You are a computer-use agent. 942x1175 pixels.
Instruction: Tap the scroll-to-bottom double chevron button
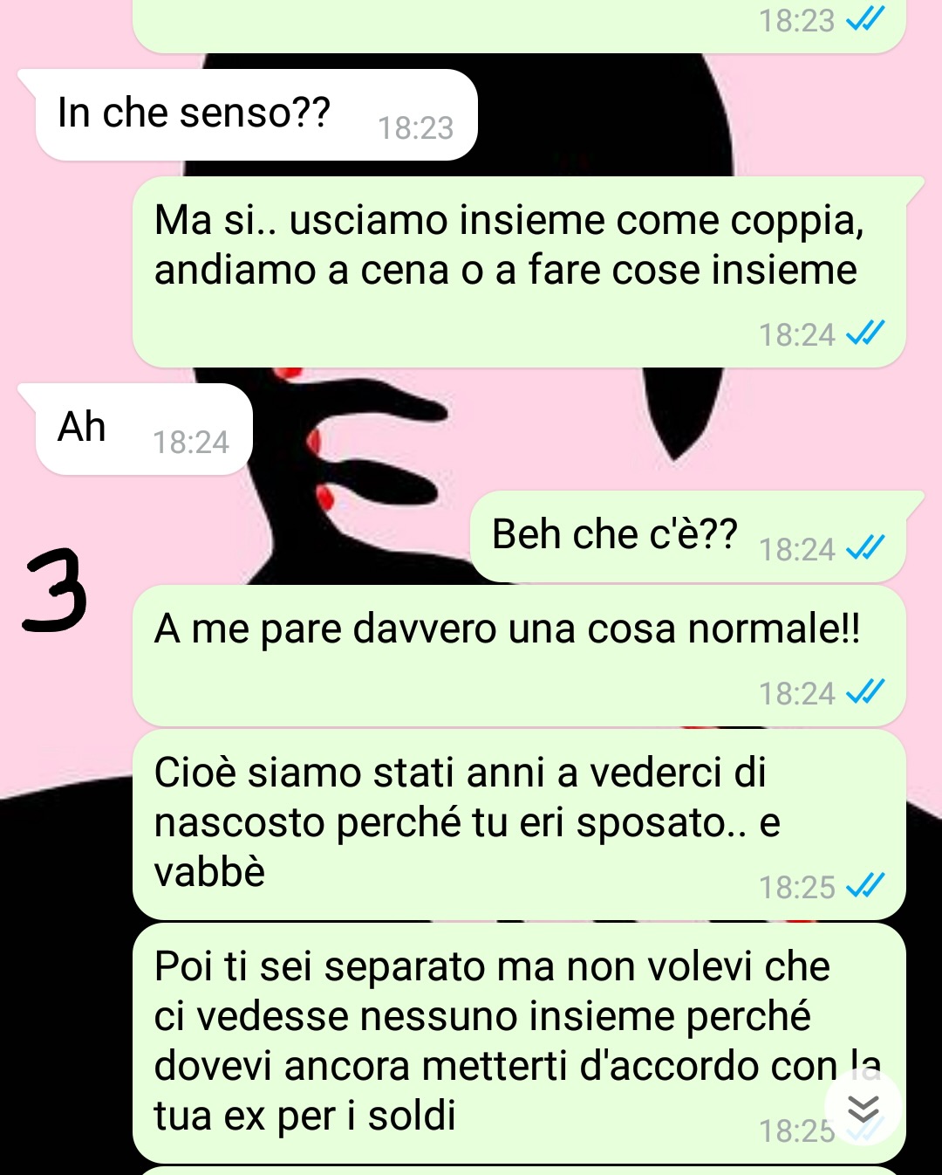(863, 1110)
